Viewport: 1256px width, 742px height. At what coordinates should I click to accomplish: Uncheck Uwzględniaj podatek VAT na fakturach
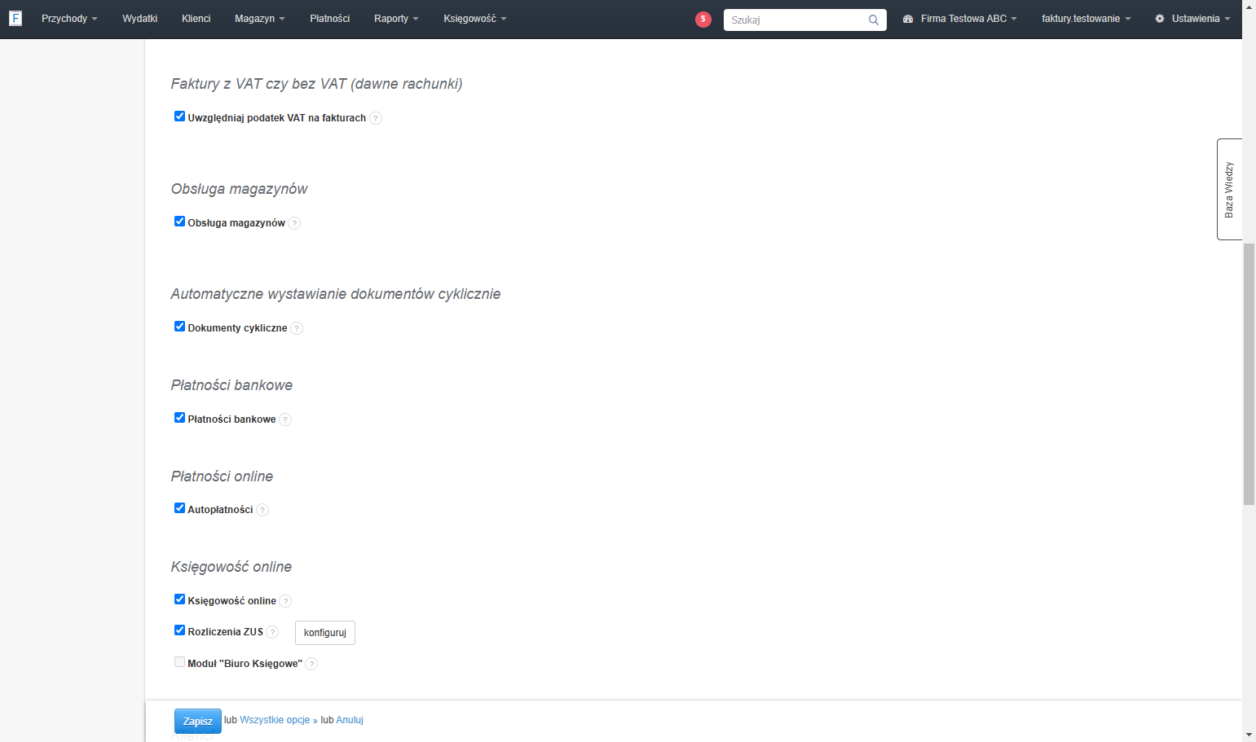[179, 116]
